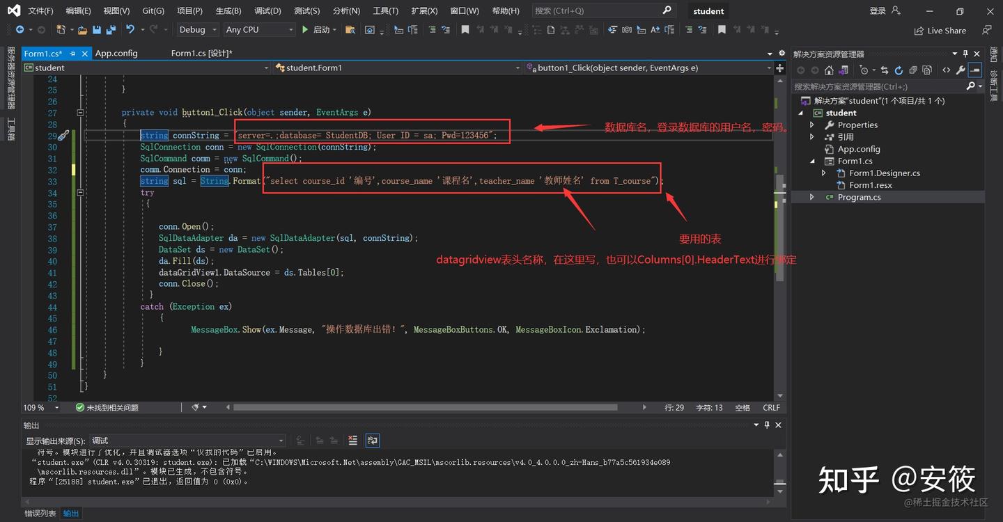Click the Live Share button
1003x522 pixels.
(x=940, y=30)
